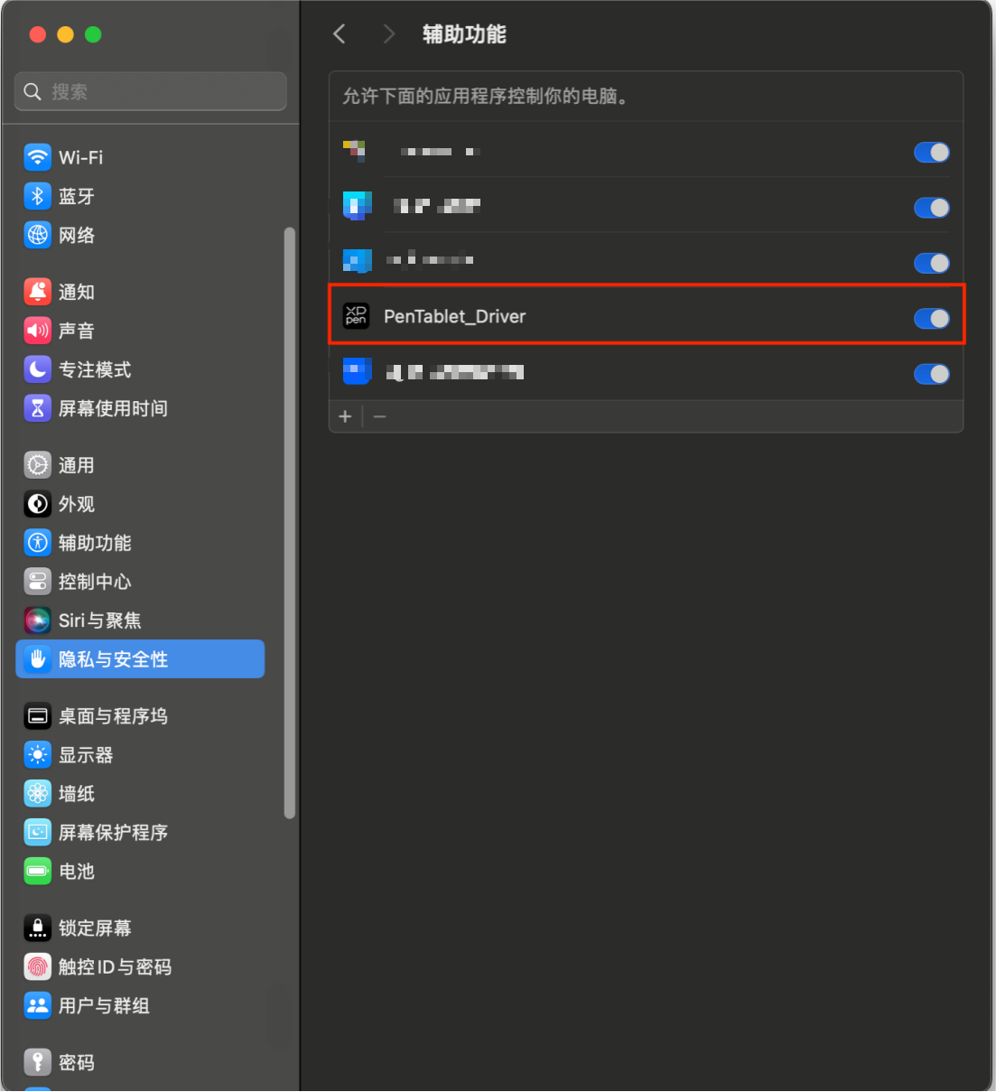Toggle off the first app's switch
This screenshot has width=996, height=1092.
point(931,153)
